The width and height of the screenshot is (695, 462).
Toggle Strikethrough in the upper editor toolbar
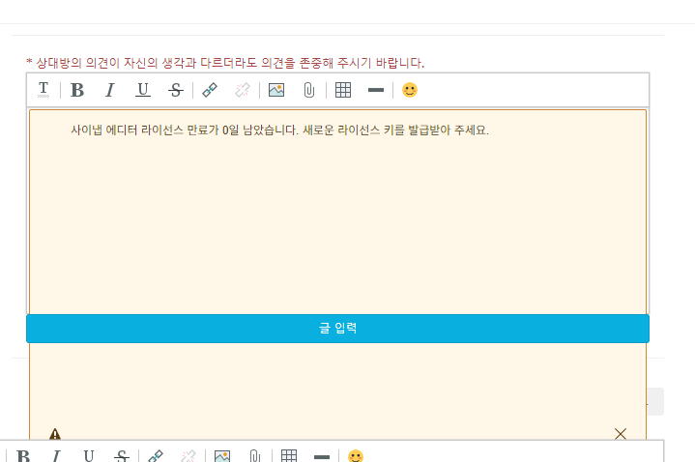[x=176, y=90]
